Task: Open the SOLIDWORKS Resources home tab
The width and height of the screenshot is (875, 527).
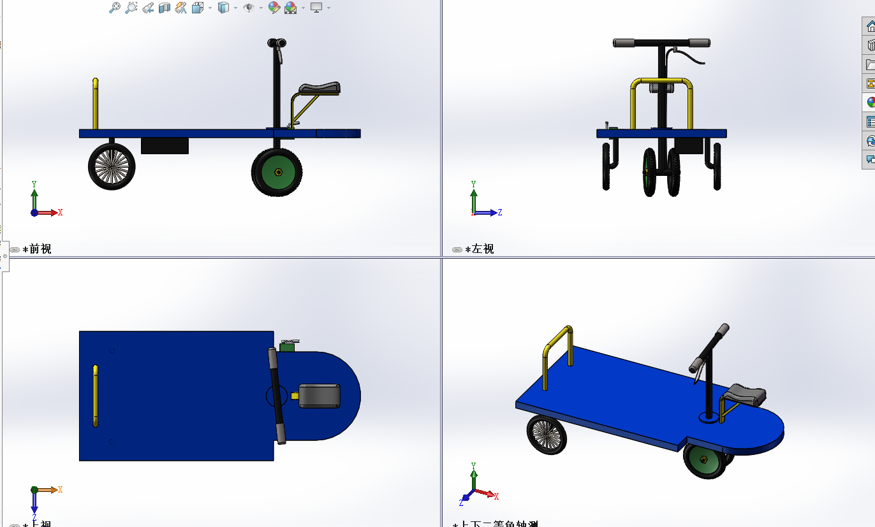Action: (869, 26)
